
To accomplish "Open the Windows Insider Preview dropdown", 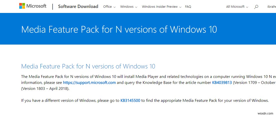I will click(161, 7).
